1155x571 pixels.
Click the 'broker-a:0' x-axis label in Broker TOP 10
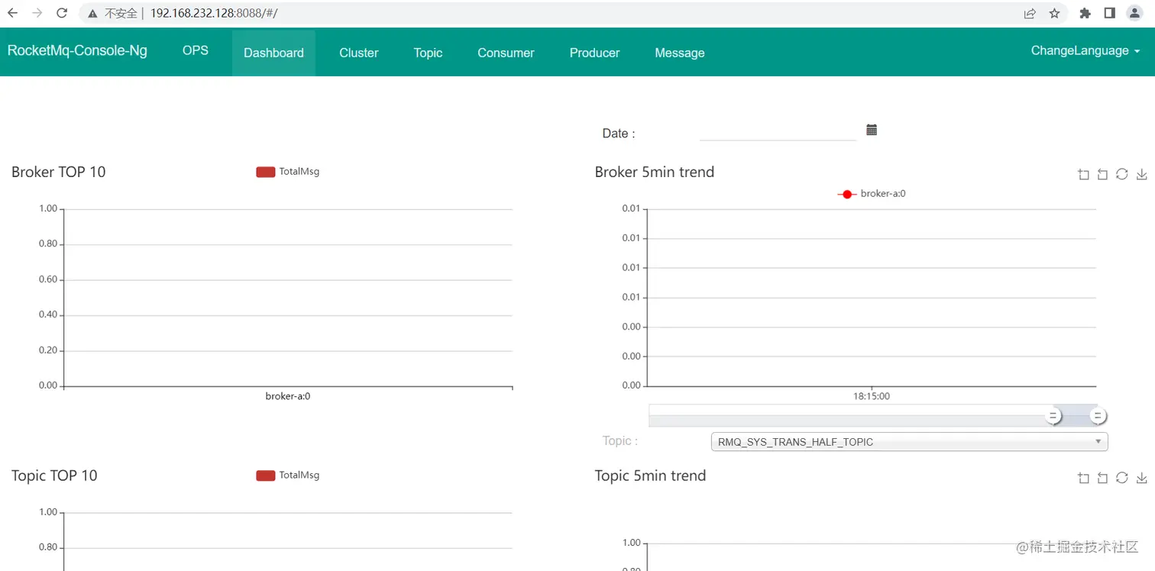click(x=288, y=396)
